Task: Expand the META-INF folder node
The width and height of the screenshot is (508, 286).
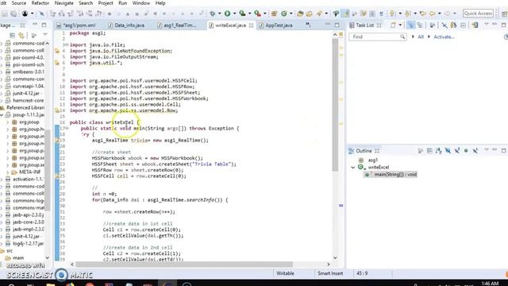Action: click(8, 172)
